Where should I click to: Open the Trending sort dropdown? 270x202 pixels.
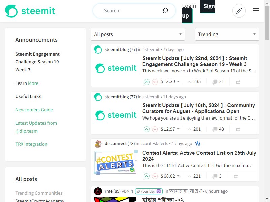(x=227, y=34)
